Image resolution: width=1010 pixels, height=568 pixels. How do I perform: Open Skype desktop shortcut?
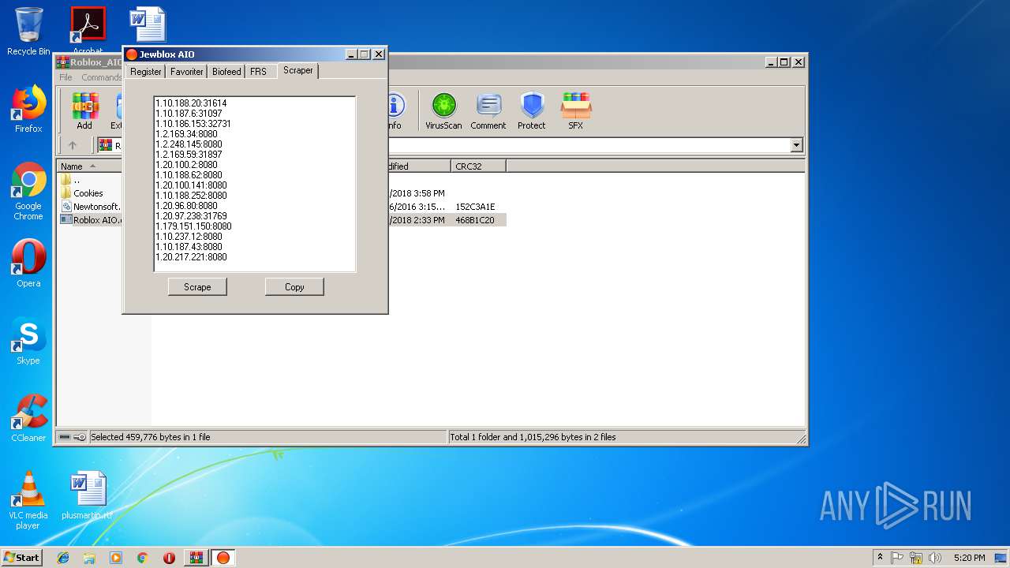pos(28,341)
